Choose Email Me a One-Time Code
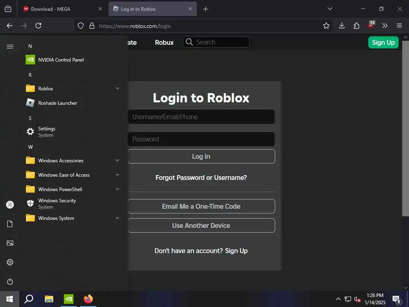The image size is (409, 307). point(201,206)
